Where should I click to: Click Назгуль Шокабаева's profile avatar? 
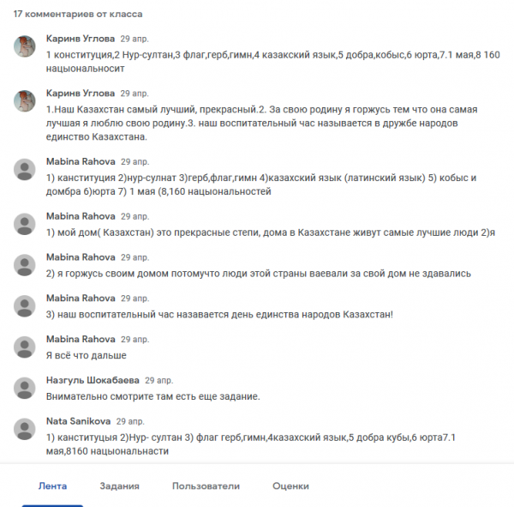point(26,388)
